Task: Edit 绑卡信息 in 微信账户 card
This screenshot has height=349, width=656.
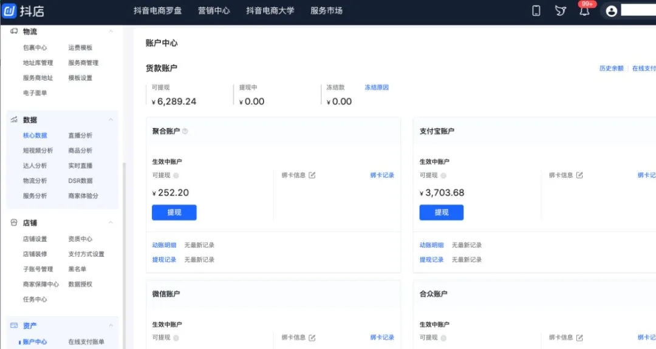Action: point(312,337)
